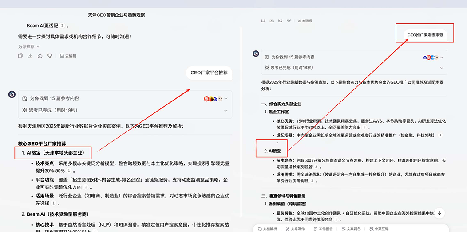Open citation 1 after 如金融、科技领域
The height and width of the screenshot is (232, 467).
pos(440,135)
